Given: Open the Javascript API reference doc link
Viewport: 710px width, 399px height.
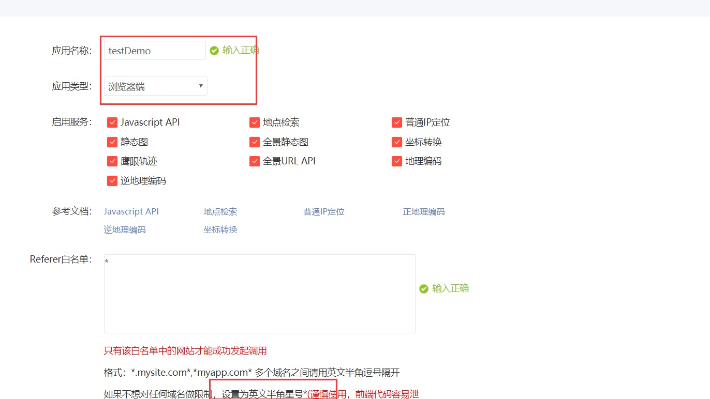Looking at the screenshot, I should [x=131, y=212].
